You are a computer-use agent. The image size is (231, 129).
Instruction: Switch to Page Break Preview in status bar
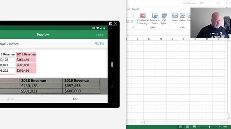(194, 127)
